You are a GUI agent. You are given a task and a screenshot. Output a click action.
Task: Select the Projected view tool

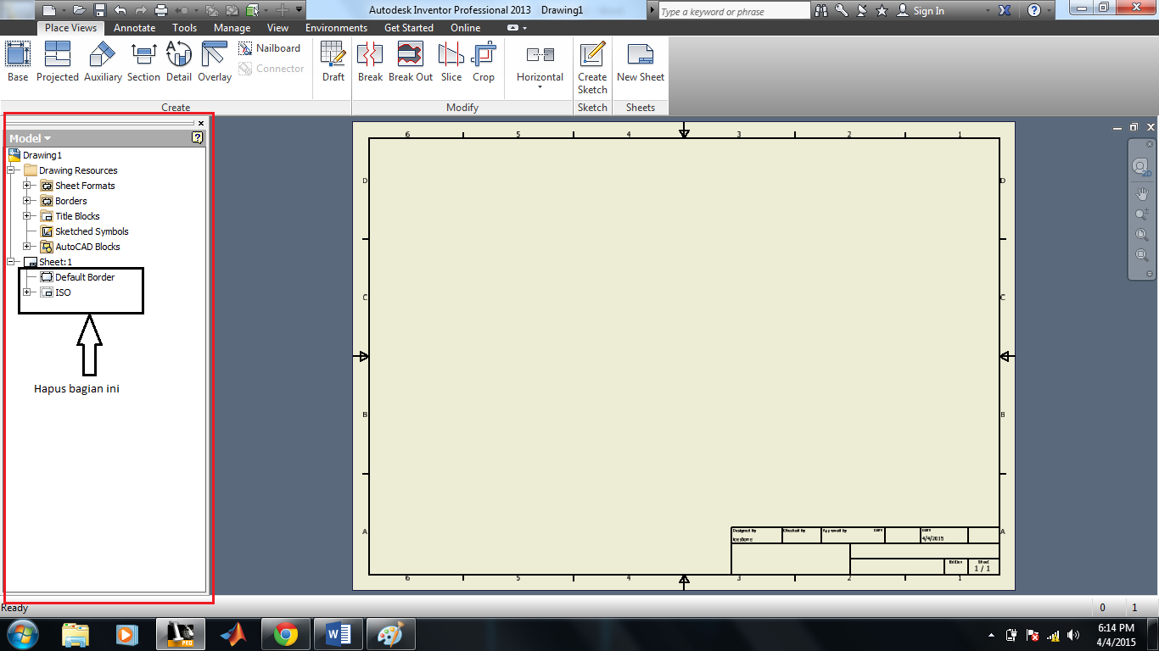coord(57,62)
